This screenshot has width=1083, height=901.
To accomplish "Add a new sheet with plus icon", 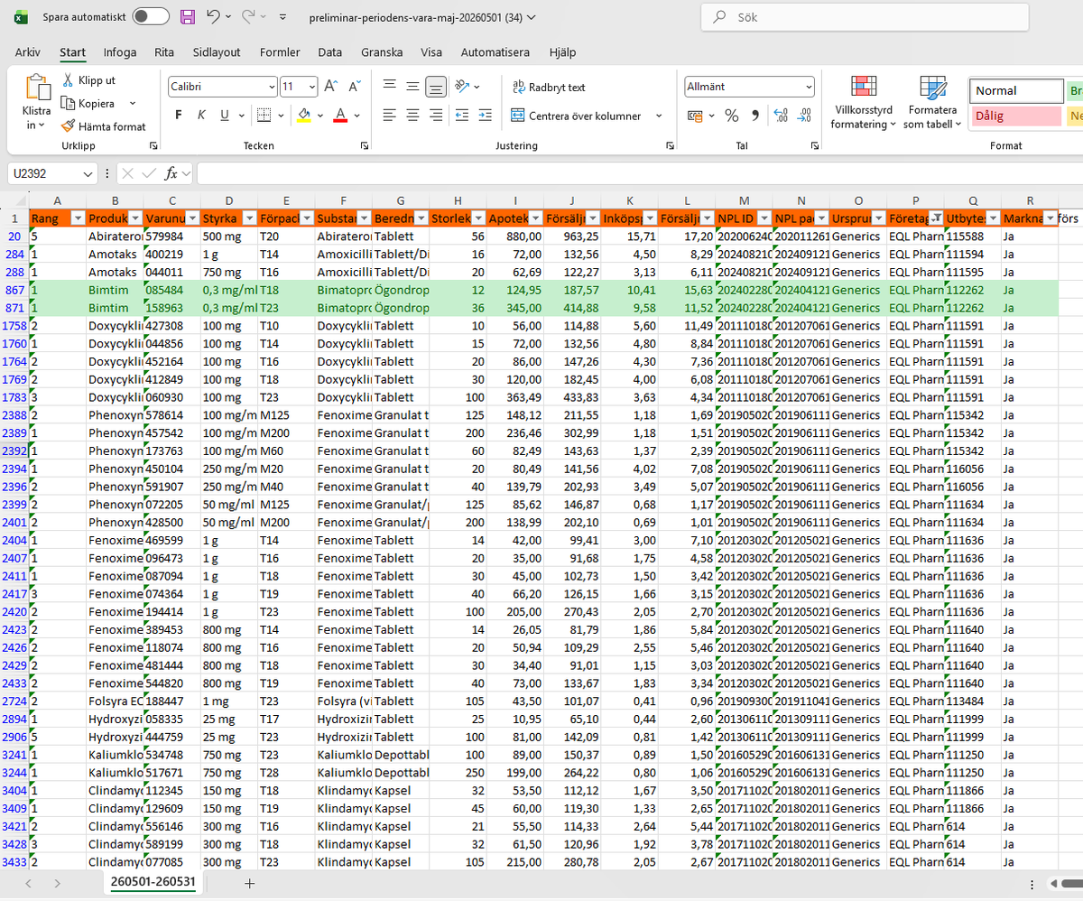I will click(x=249, y=883).
